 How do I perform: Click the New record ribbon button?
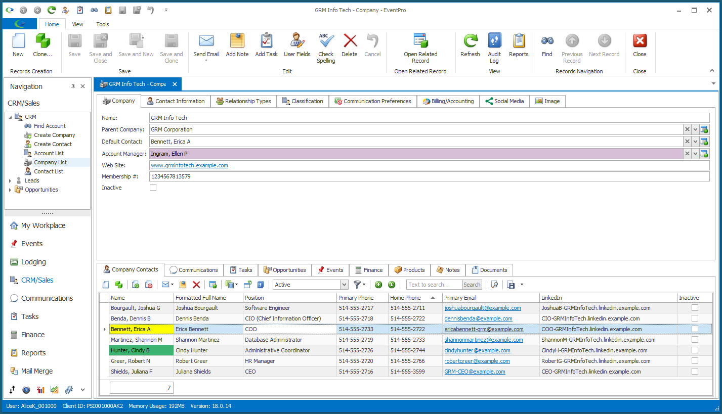[x=18, y=45]
